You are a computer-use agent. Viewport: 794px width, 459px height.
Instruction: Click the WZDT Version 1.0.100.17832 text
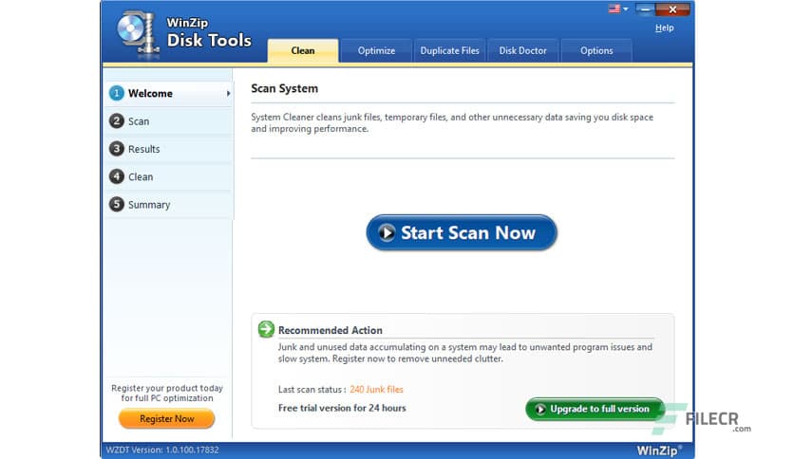[x=162, y=450]
